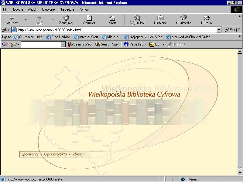Open the Narzędzia menu
The width and height of the screenshot is (243, 182).
[x=67, y=9]
